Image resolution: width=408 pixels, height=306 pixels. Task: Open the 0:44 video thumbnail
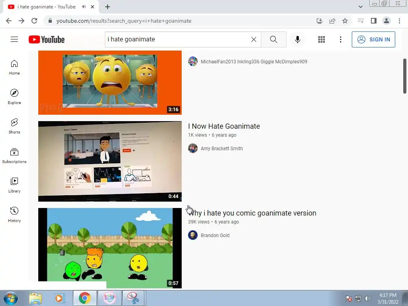click(x=110, y=161)
